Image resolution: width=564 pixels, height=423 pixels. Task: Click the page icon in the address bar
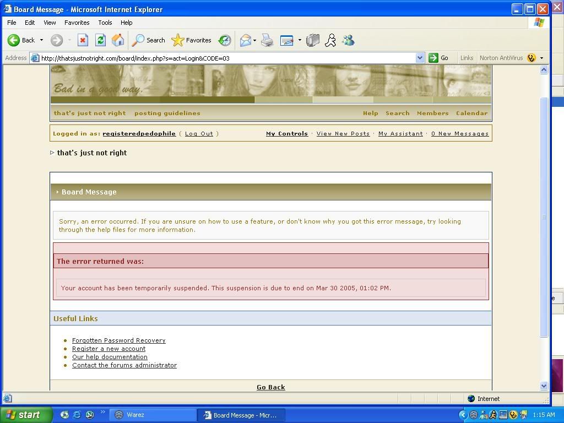[35, 58]
